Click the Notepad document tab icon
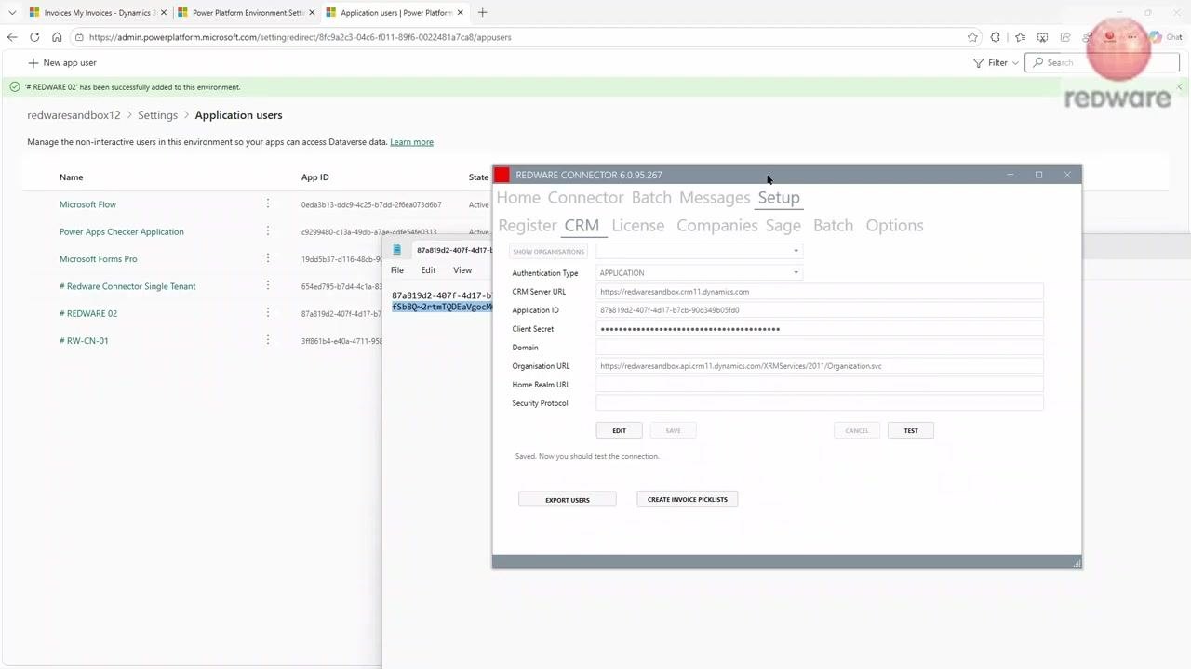The width and height of the screenshot is (1191, 669). coord(396,250)
